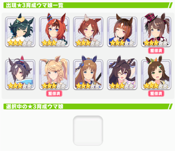This screenshot has height=151, width=175.
Task: Choose the red-haired blue-eyed character card
Action: tap(54, 32)
